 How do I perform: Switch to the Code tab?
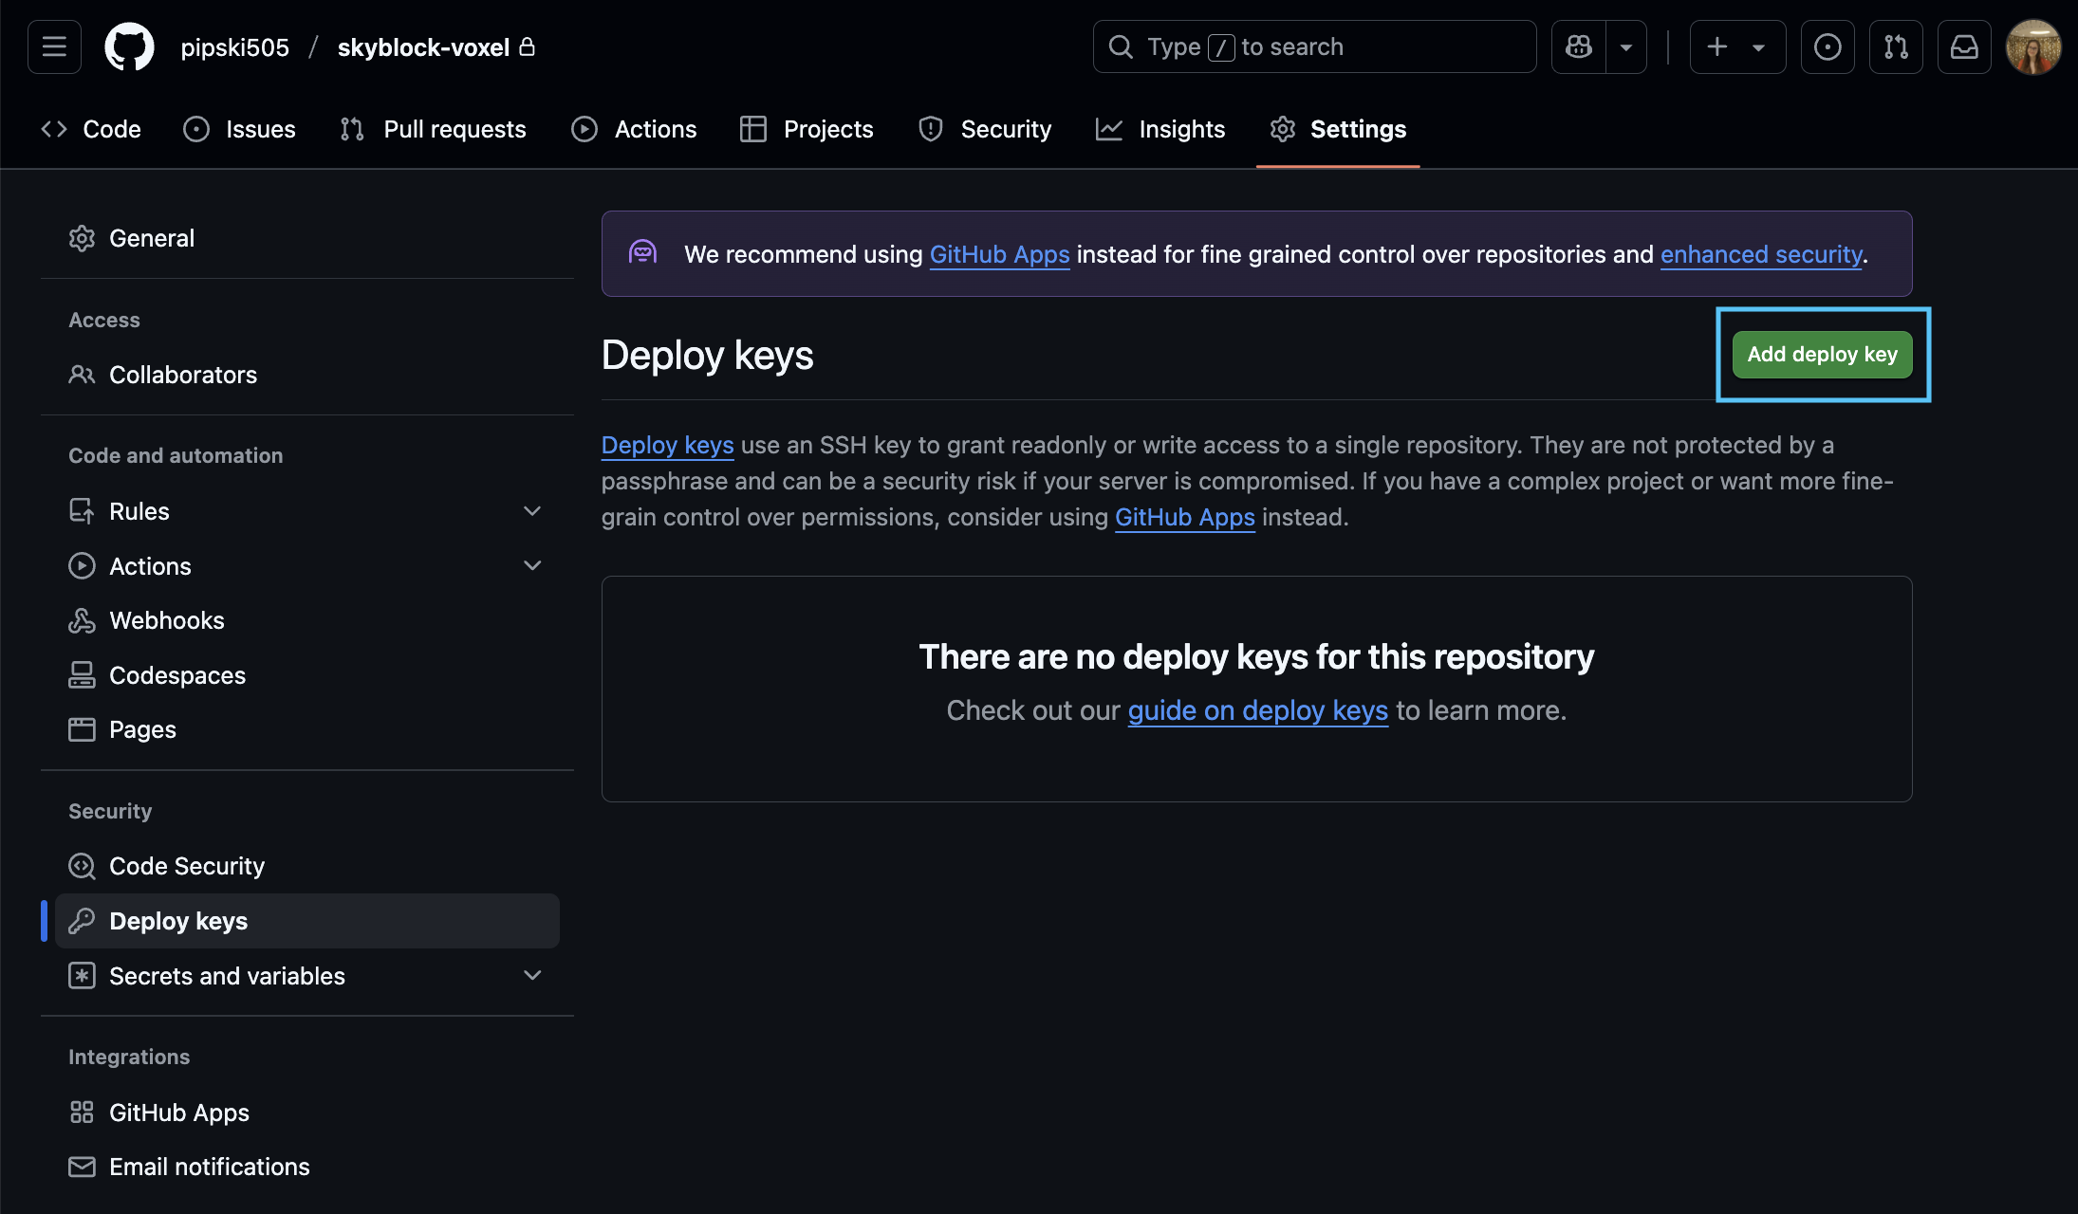tap(92, 129)
